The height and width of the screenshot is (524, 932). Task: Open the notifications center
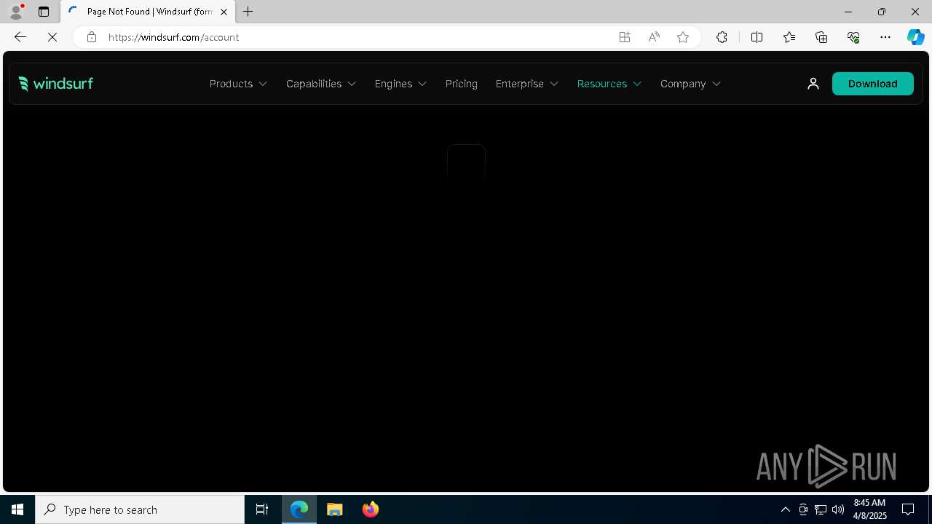[x=908, y=509]
